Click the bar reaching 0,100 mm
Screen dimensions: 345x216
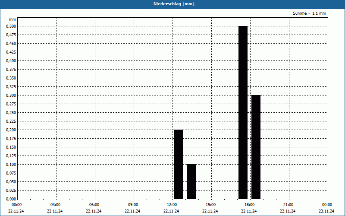point(191,181)
